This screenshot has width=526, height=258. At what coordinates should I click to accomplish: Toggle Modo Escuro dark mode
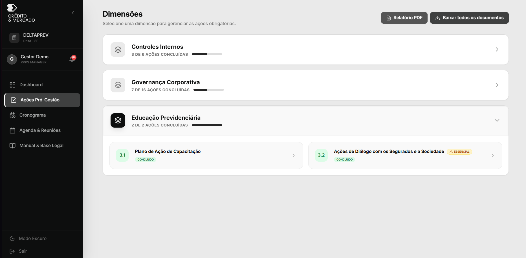pos(28,239)
